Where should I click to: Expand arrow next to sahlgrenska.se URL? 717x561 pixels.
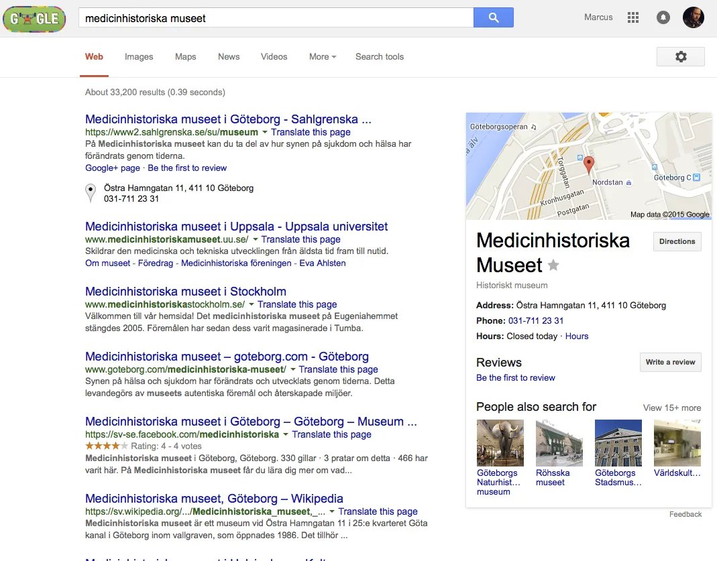(x=264, y=132)
